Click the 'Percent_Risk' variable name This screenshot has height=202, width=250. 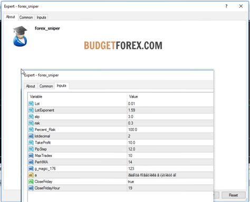click(x=45, y=130)
